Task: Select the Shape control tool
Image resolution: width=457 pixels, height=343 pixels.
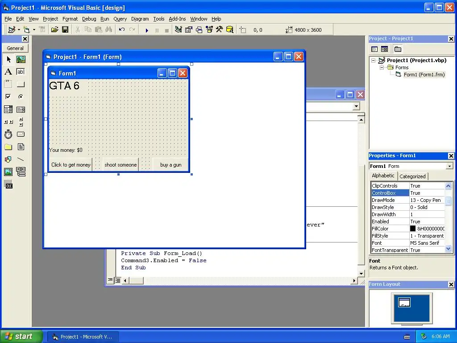Action: pos(8,159)
